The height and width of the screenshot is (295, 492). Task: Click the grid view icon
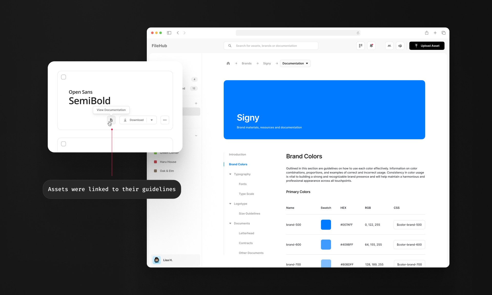(x=360, y=46)
